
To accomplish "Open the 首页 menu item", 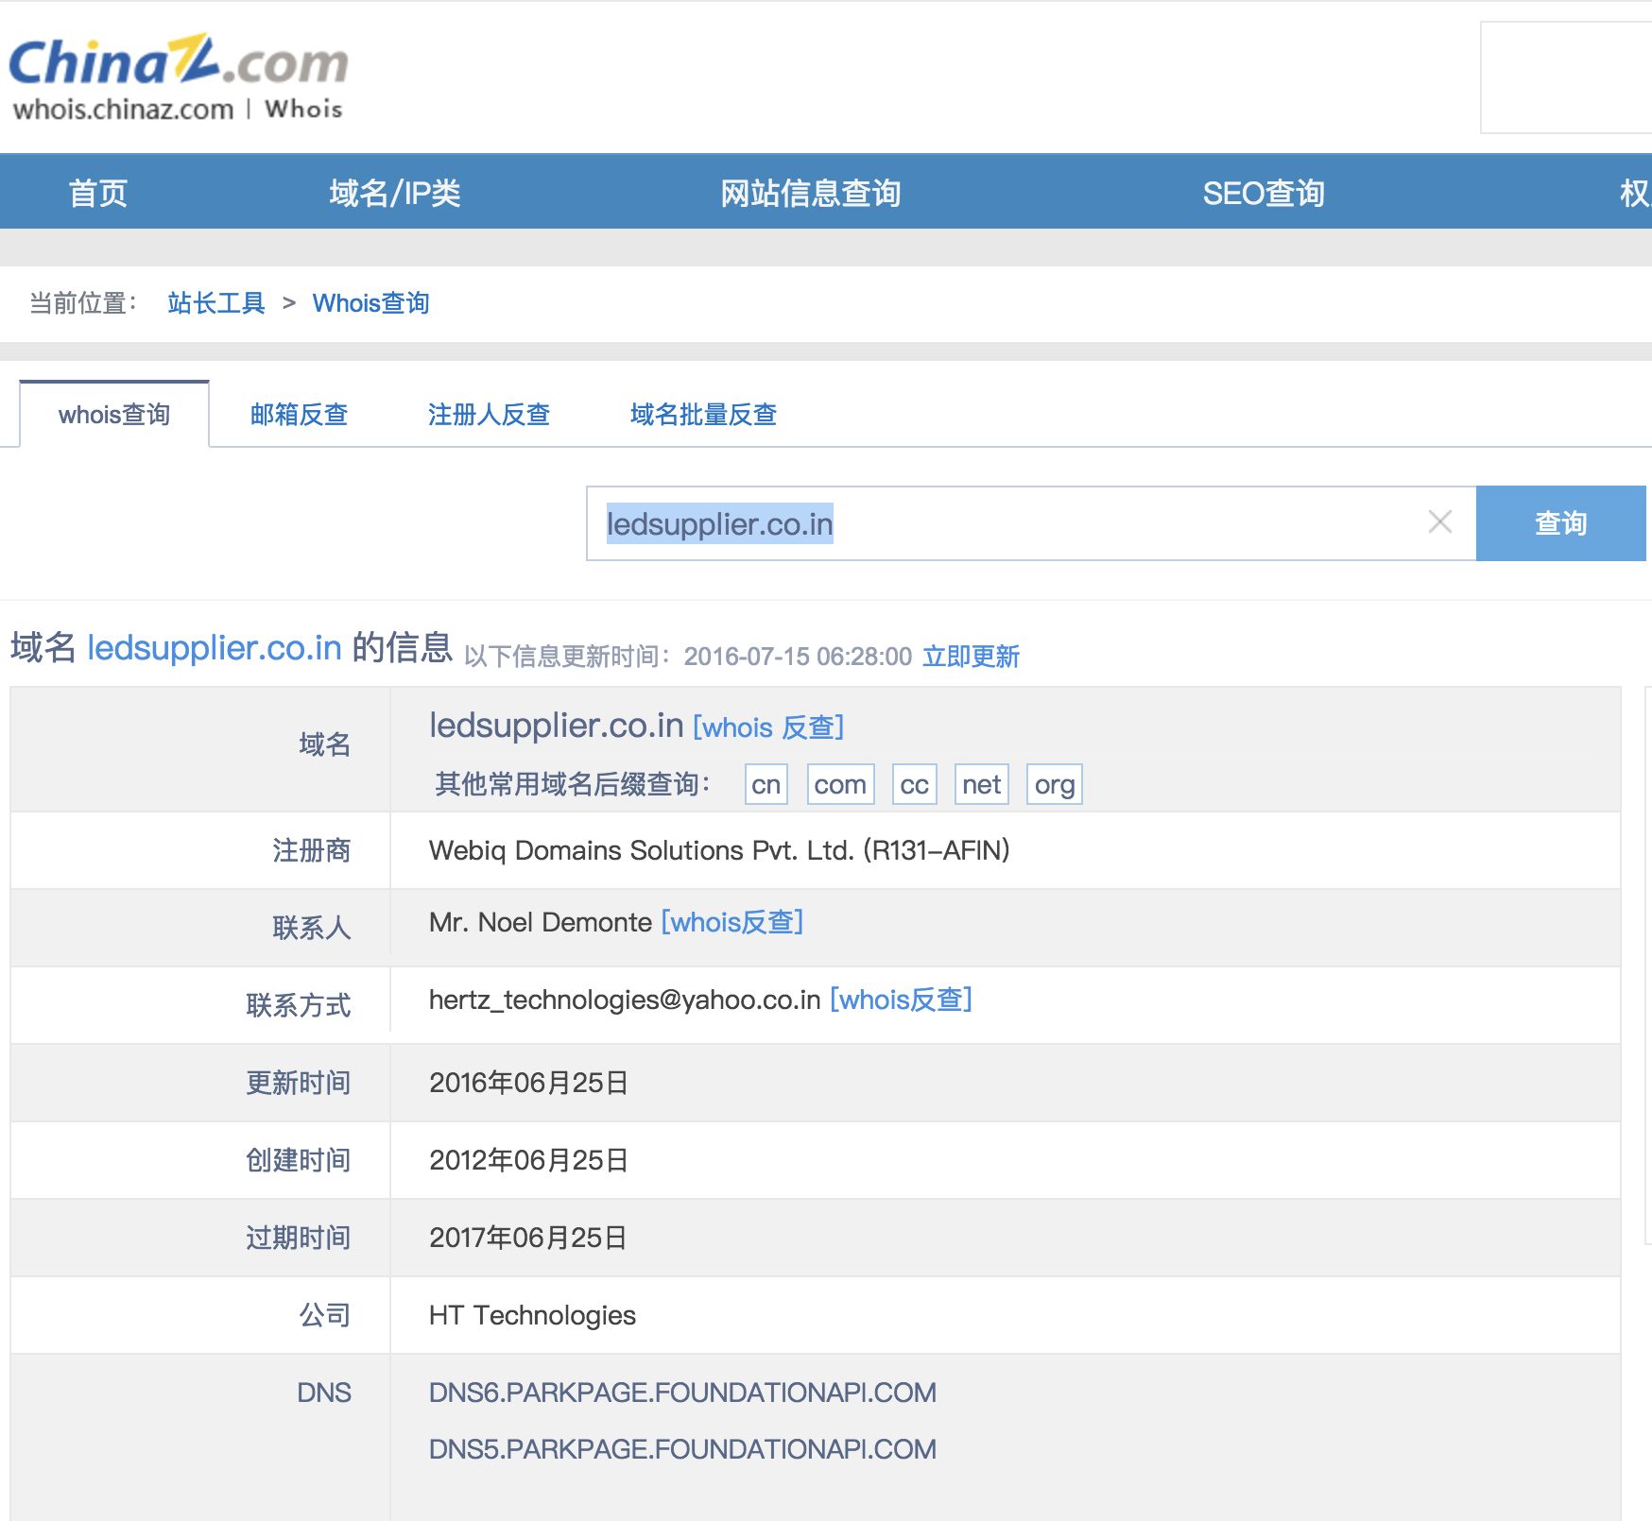I will pyautogui.click(x=98, y=193).
